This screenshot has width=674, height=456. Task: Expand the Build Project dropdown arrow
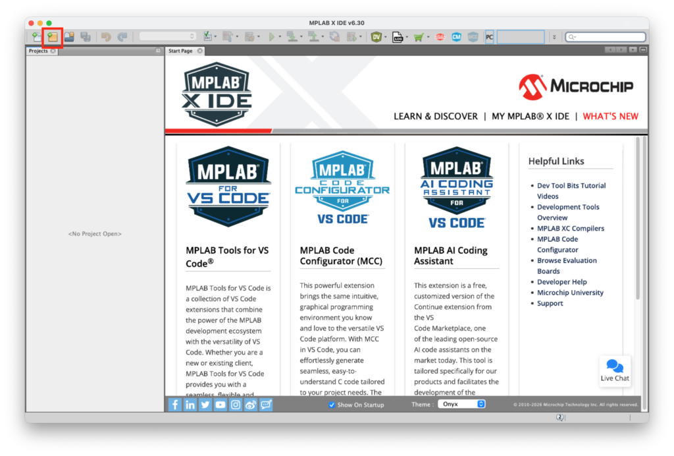pos(237,37)
